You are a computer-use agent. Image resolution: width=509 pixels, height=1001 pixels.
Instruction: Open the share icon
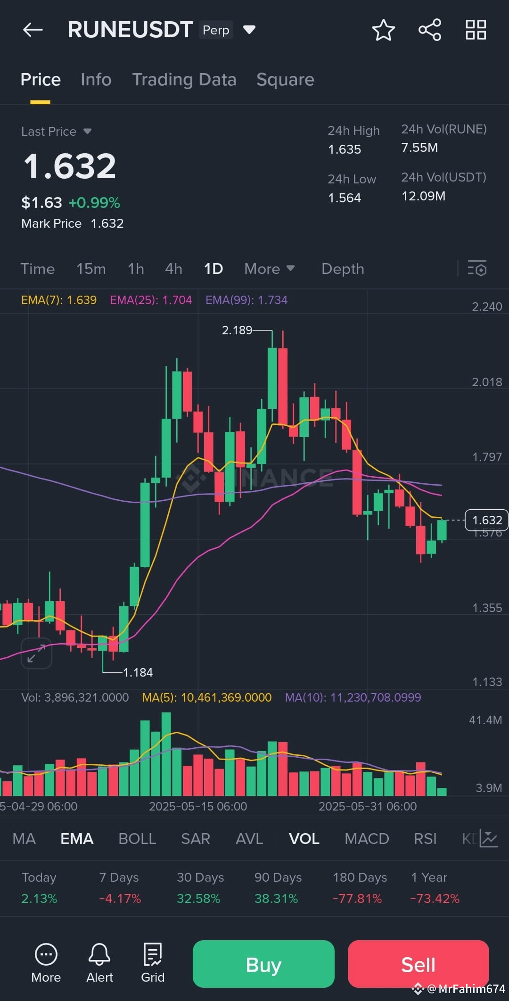(x=429, y=29)
